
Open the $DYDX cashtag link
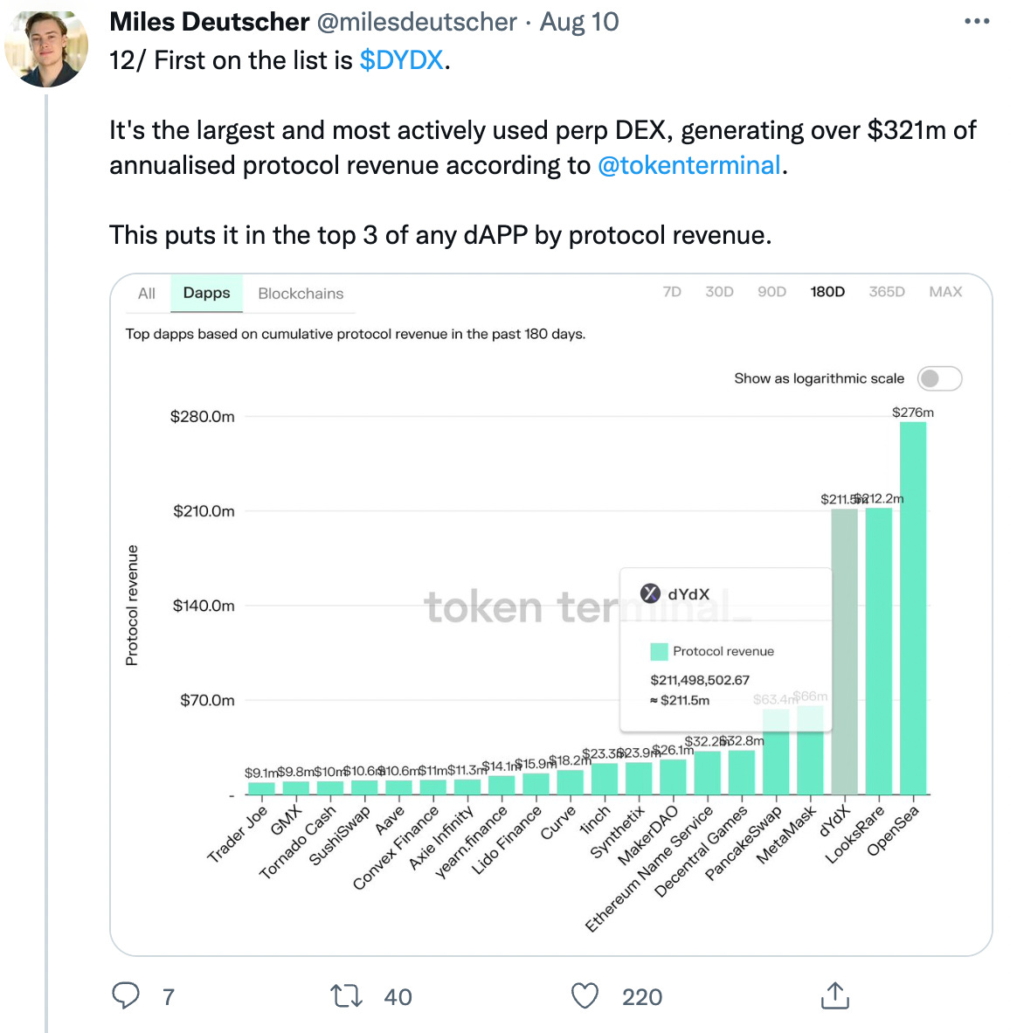[401, 60]
